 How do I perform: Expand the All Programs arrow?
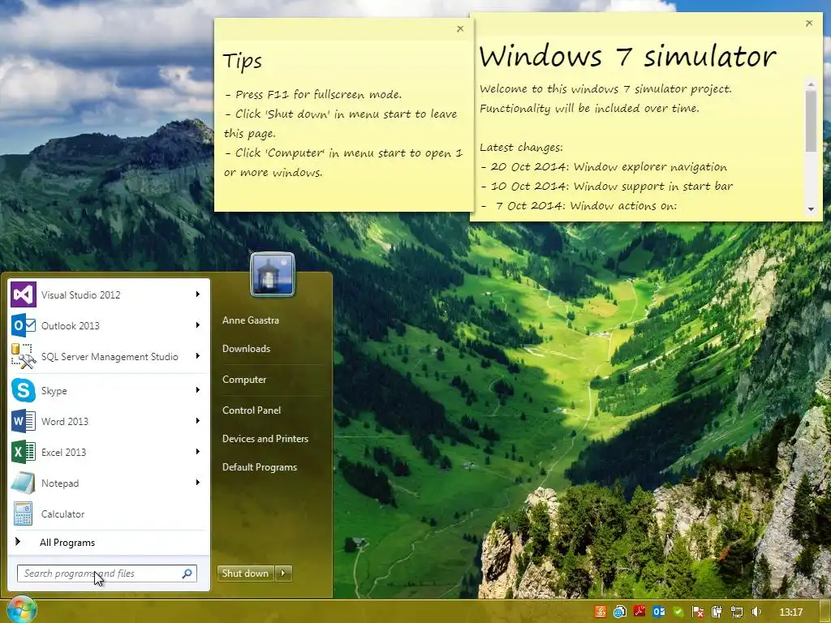pyautogui.click(x=18, y=541)
